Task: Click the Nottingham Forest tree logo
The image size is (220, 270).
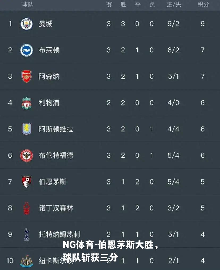Action: tap(27, 208)
